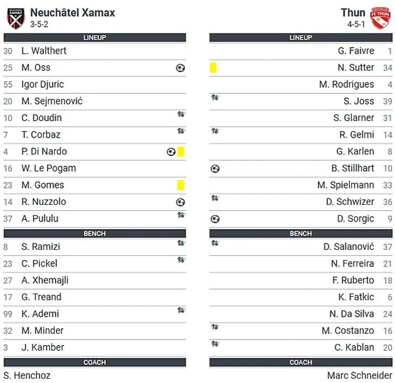
Task: Click the substitution icon beside K. Ademi
Action: point(181,311)
